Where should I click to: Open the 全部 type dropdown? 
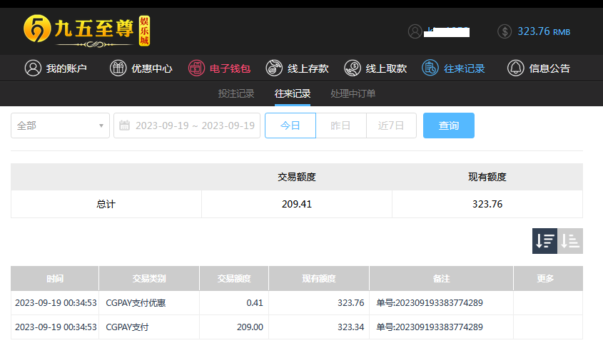pyautogui.click(x=60, y=126)
